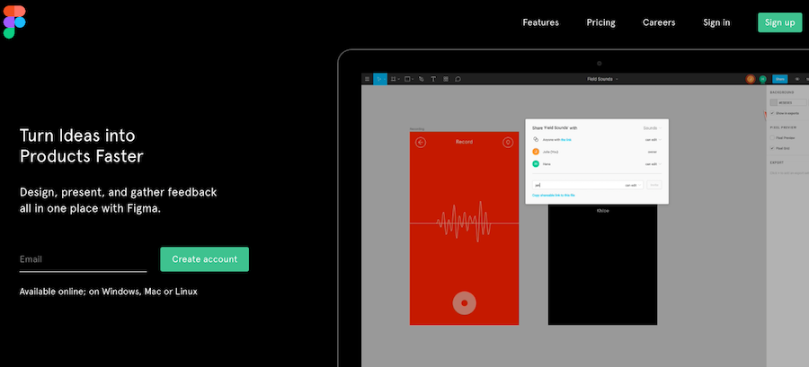809x367 pixels.
Task: Click the EXPORT section heading
Action: click(x=777, y=162)
